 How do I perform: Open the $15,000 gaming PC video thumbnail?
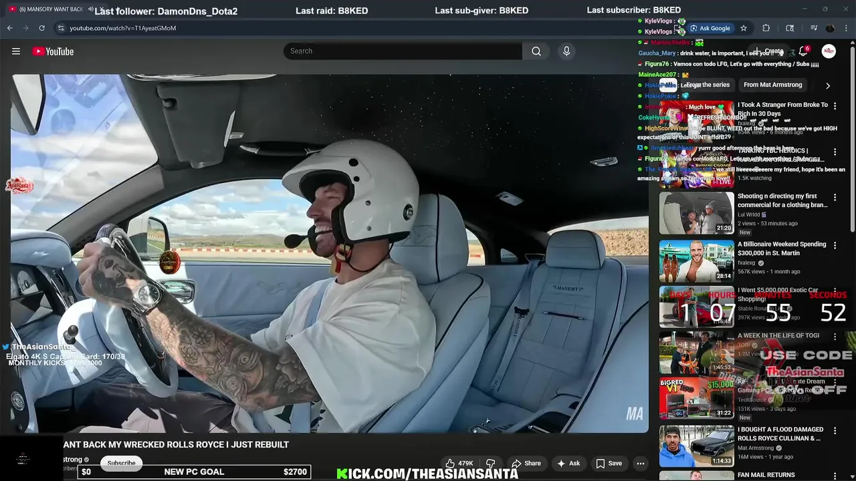(696, 398)
